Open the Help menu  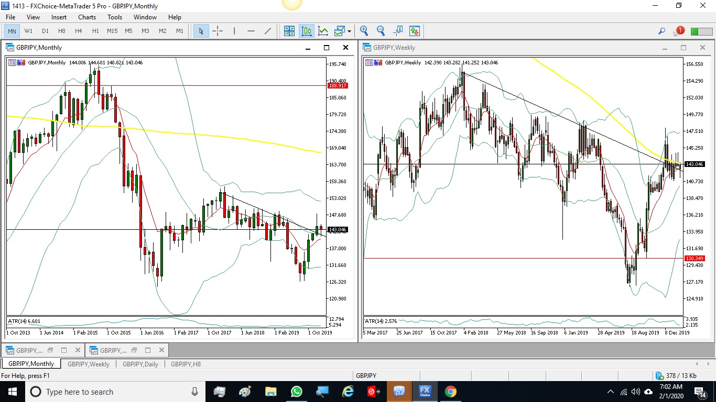pyautogui.click(x=175, y=17)
